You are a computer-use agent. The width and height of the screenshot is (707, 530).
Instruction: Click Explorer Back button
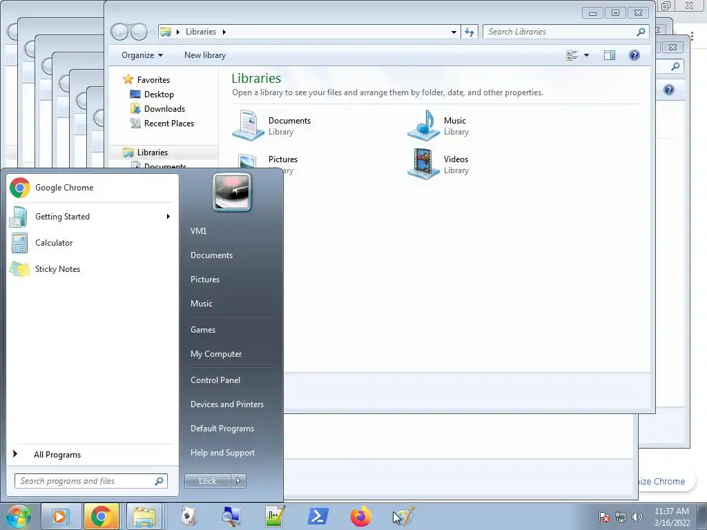tap(119, 32)
